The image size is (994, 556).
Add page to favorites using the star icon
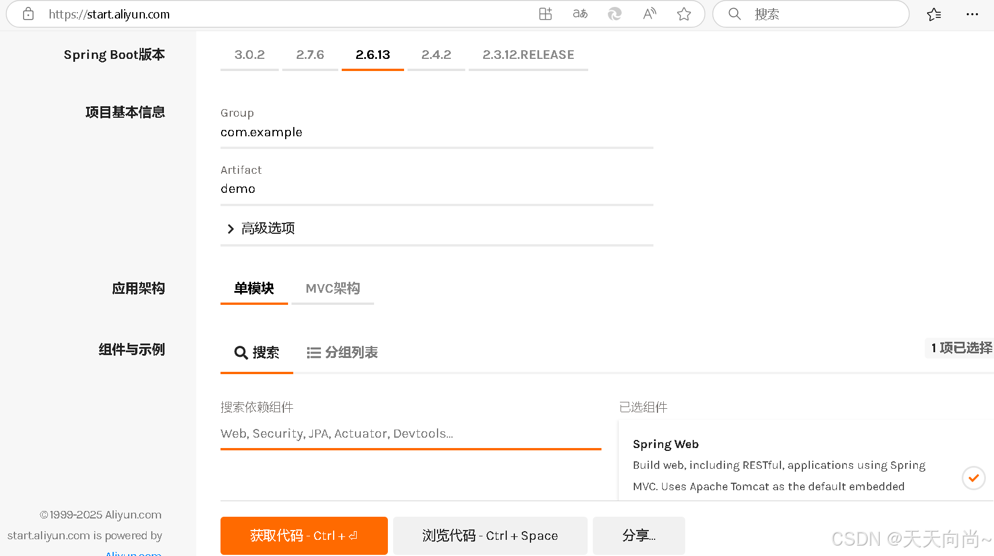(683, 14)
